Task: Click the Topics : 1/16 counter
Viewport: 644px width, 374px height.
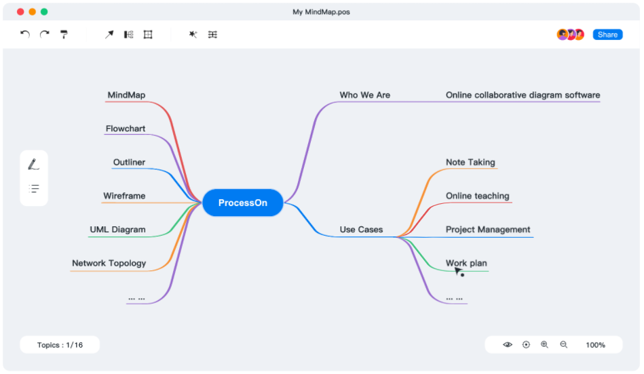Action: [x=60, y=345]
